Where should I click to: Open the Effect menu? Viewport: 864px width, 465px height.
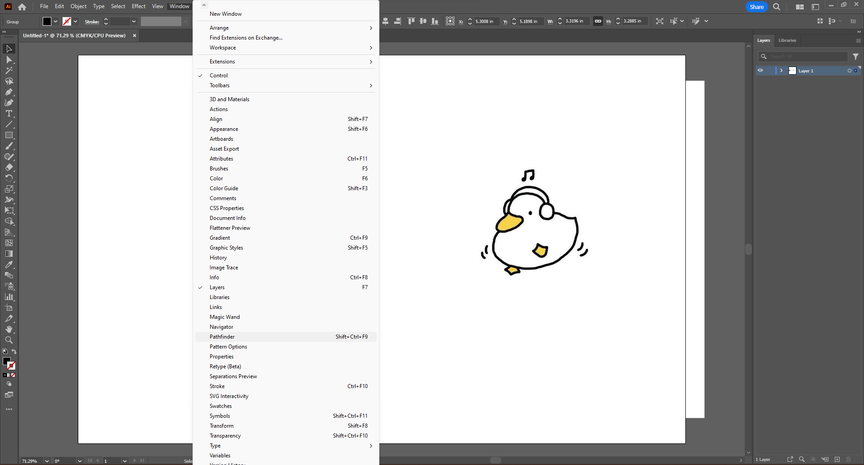point(138,6)
